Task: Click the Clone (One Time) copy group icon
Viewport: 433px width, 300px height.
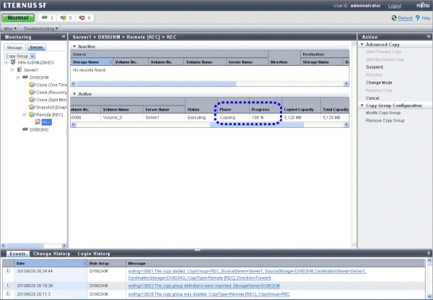Action: pos(32,85)
